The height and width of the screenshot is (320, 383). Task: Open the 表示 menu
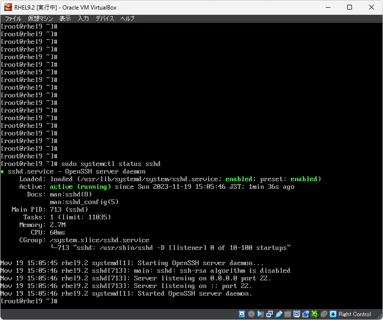click(x=65, y=19)
